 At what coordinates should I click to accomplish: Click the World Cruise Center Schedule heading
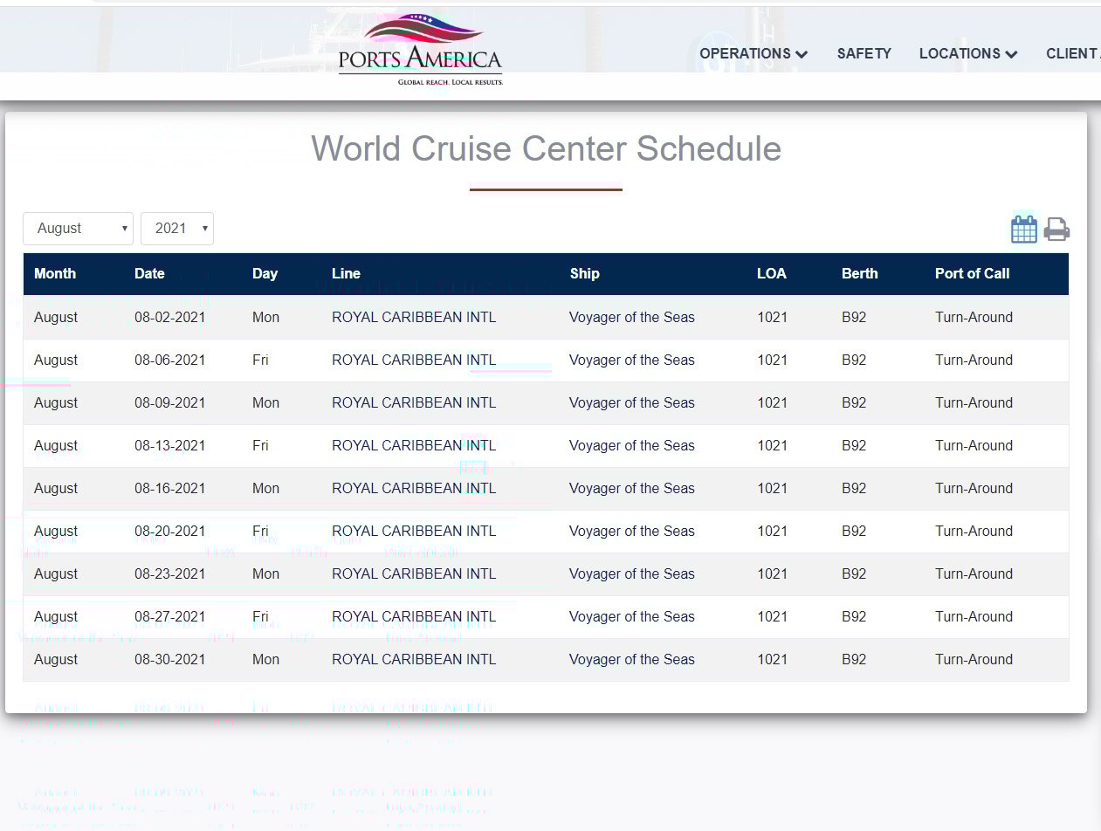click(x=546, y=148)
